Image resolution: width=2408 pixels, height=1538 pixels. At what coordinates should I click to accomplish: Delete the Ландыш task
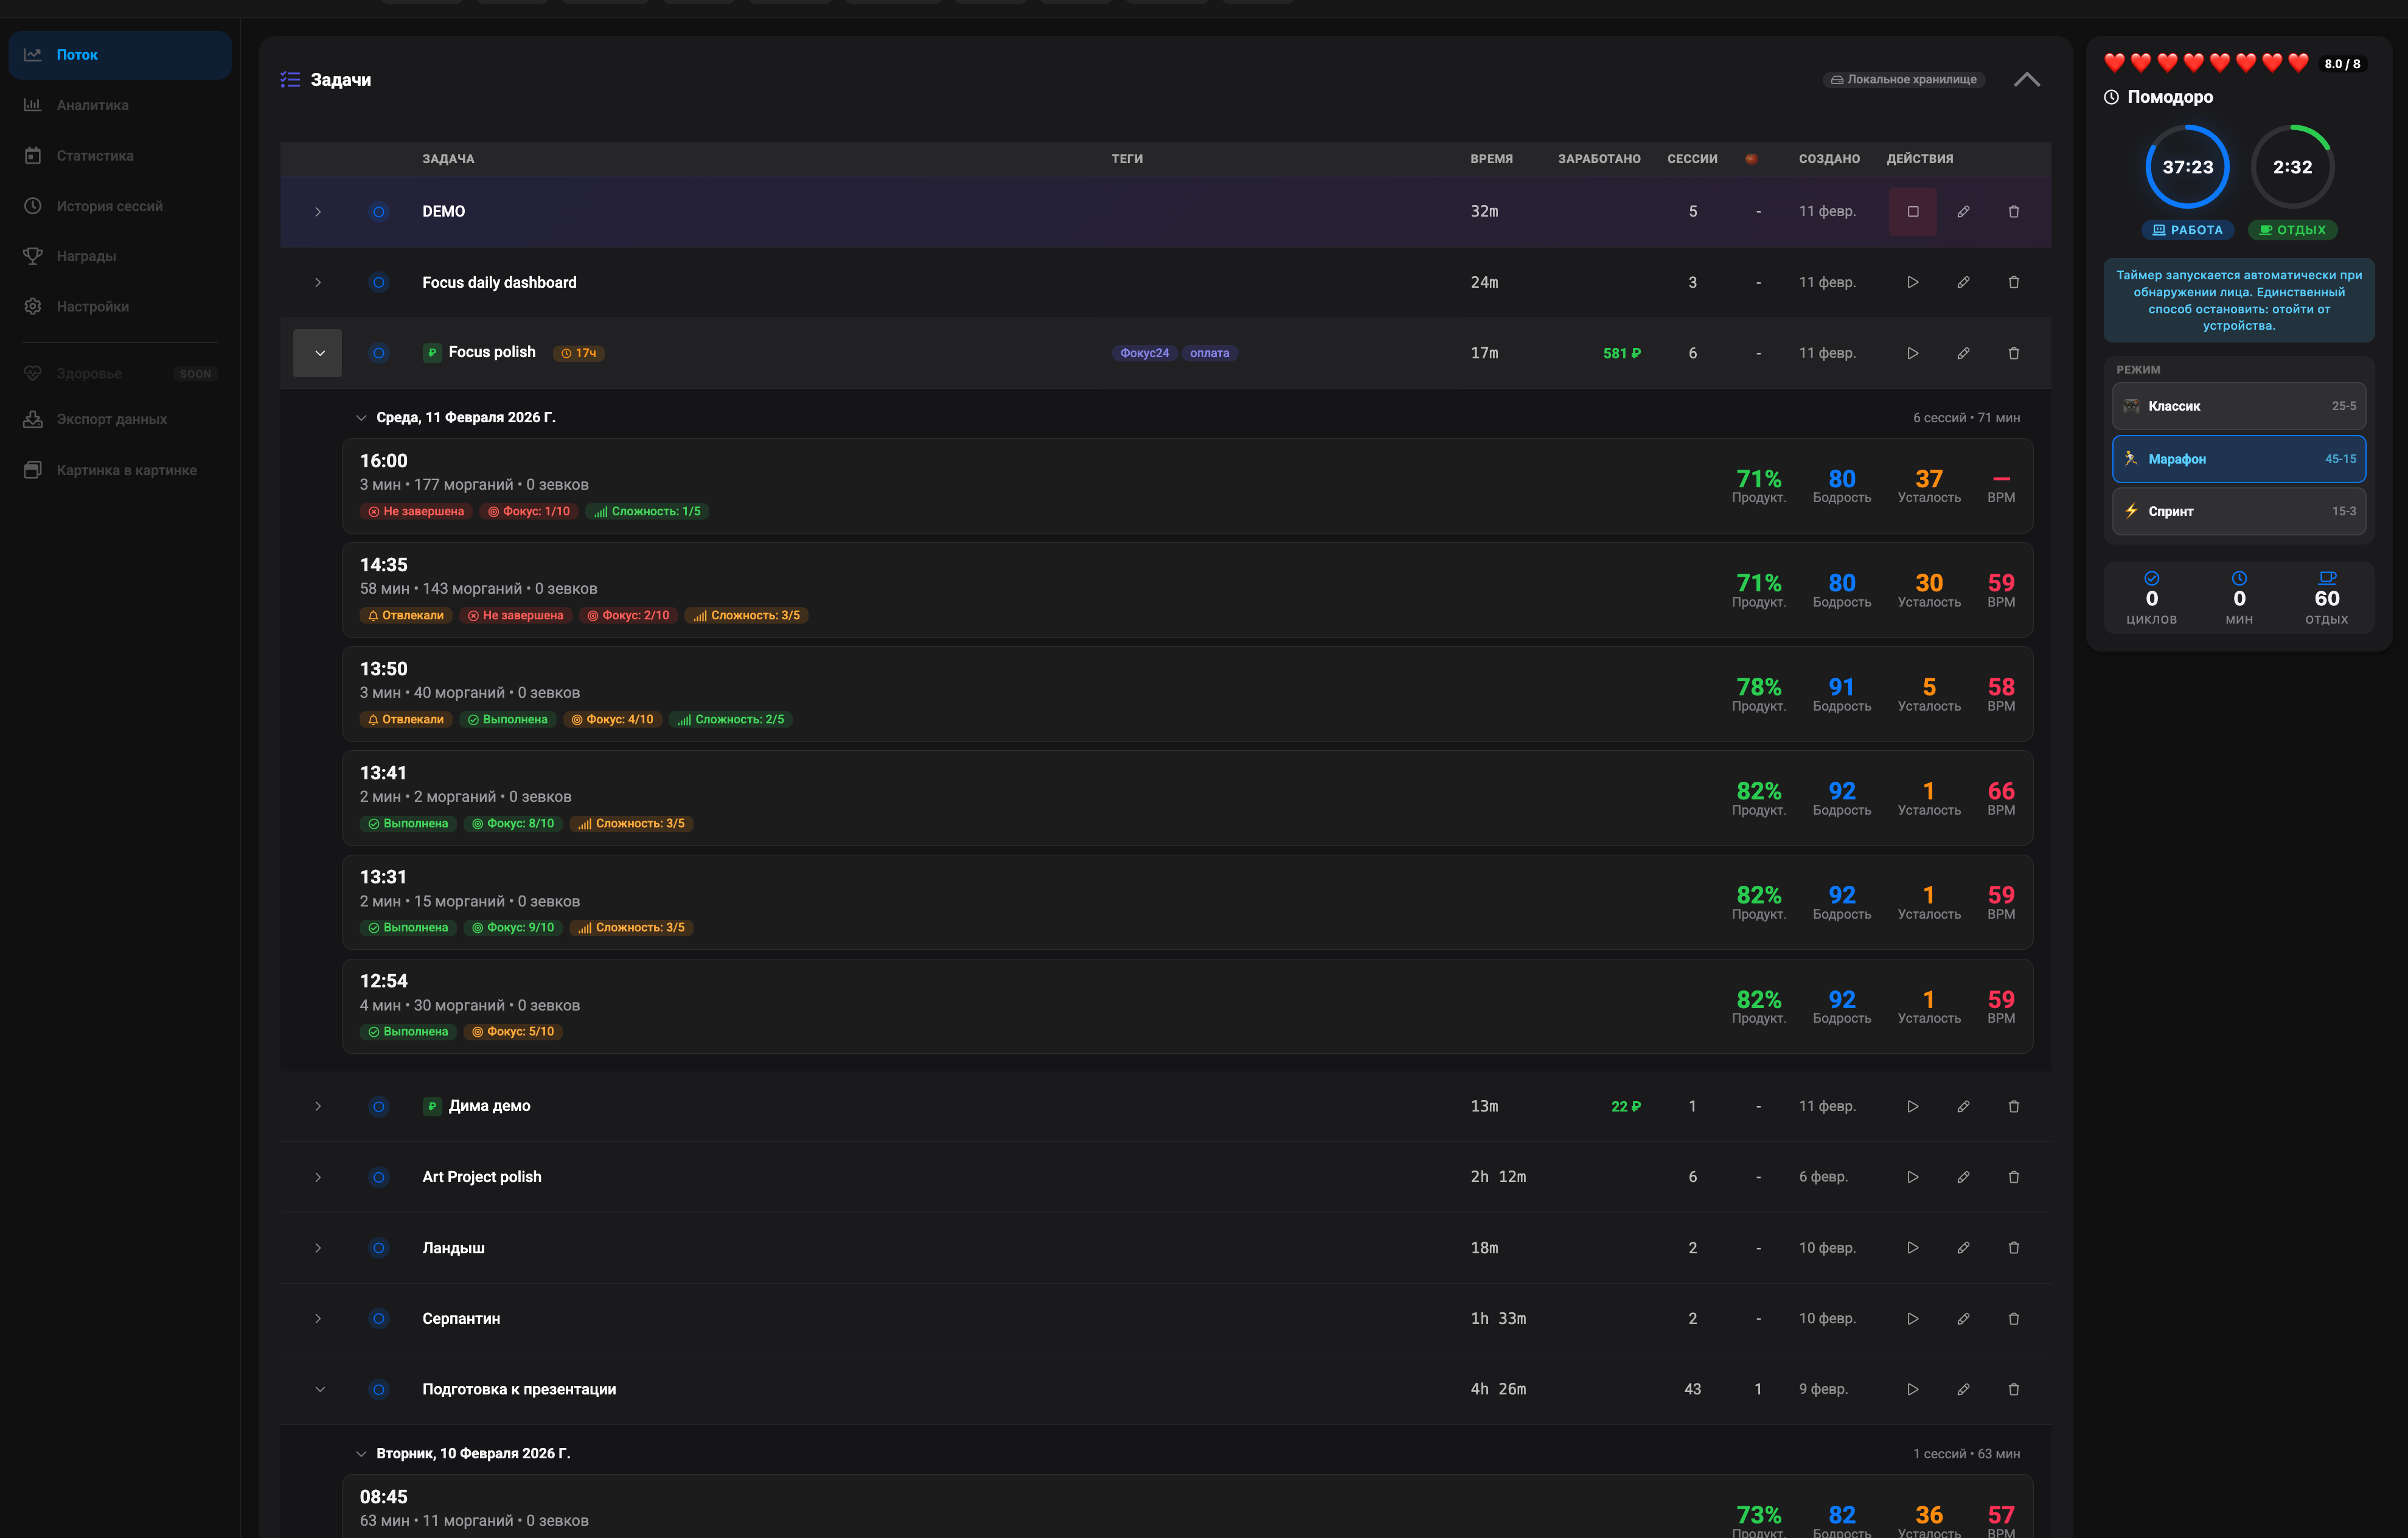[x=2013, y=1248]
